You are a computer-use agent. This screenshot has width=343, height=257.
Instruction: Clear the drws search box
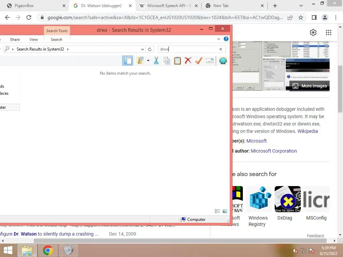tap(221, 49)
